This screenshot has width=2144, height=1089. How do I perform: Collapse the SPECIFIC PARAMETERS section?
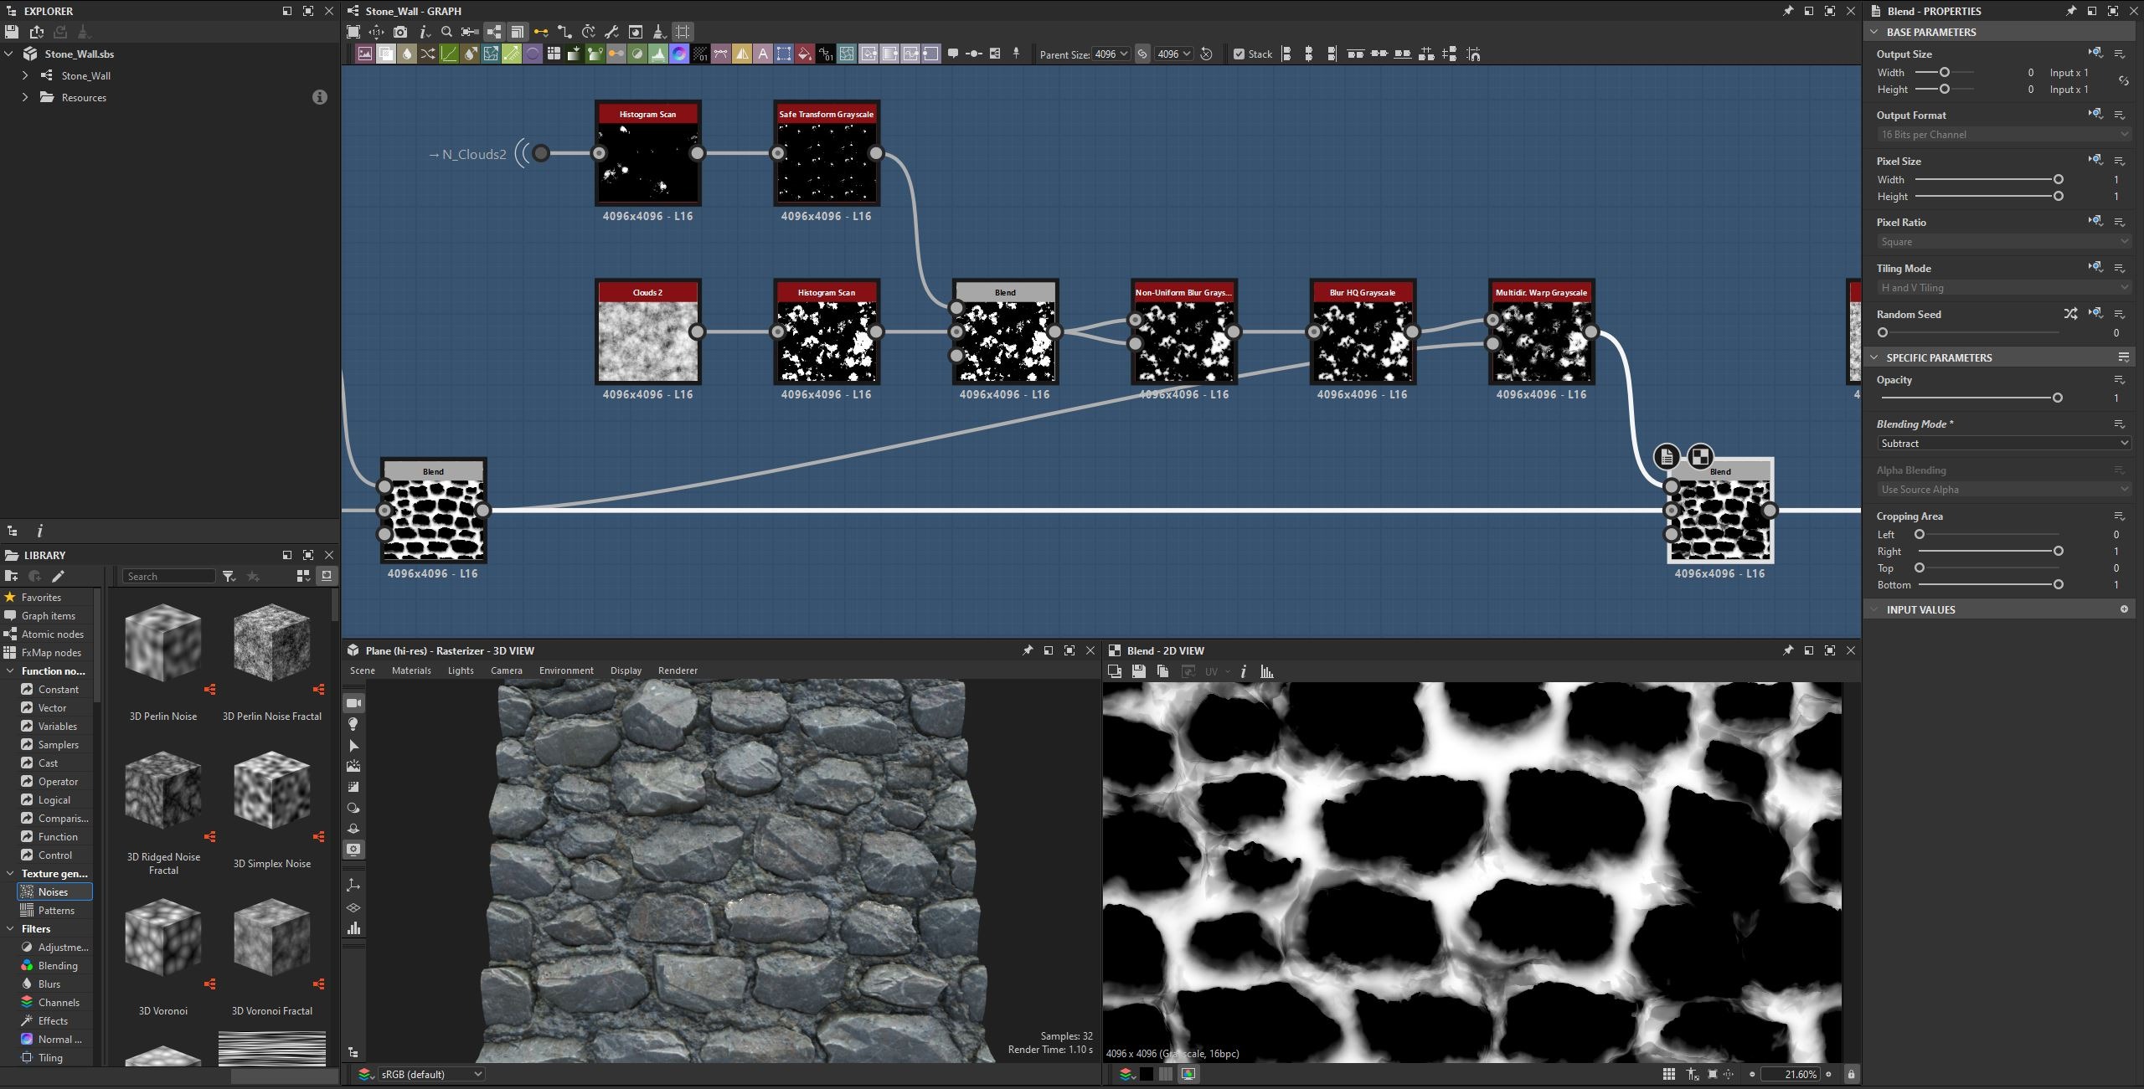tap(1874, 357)
